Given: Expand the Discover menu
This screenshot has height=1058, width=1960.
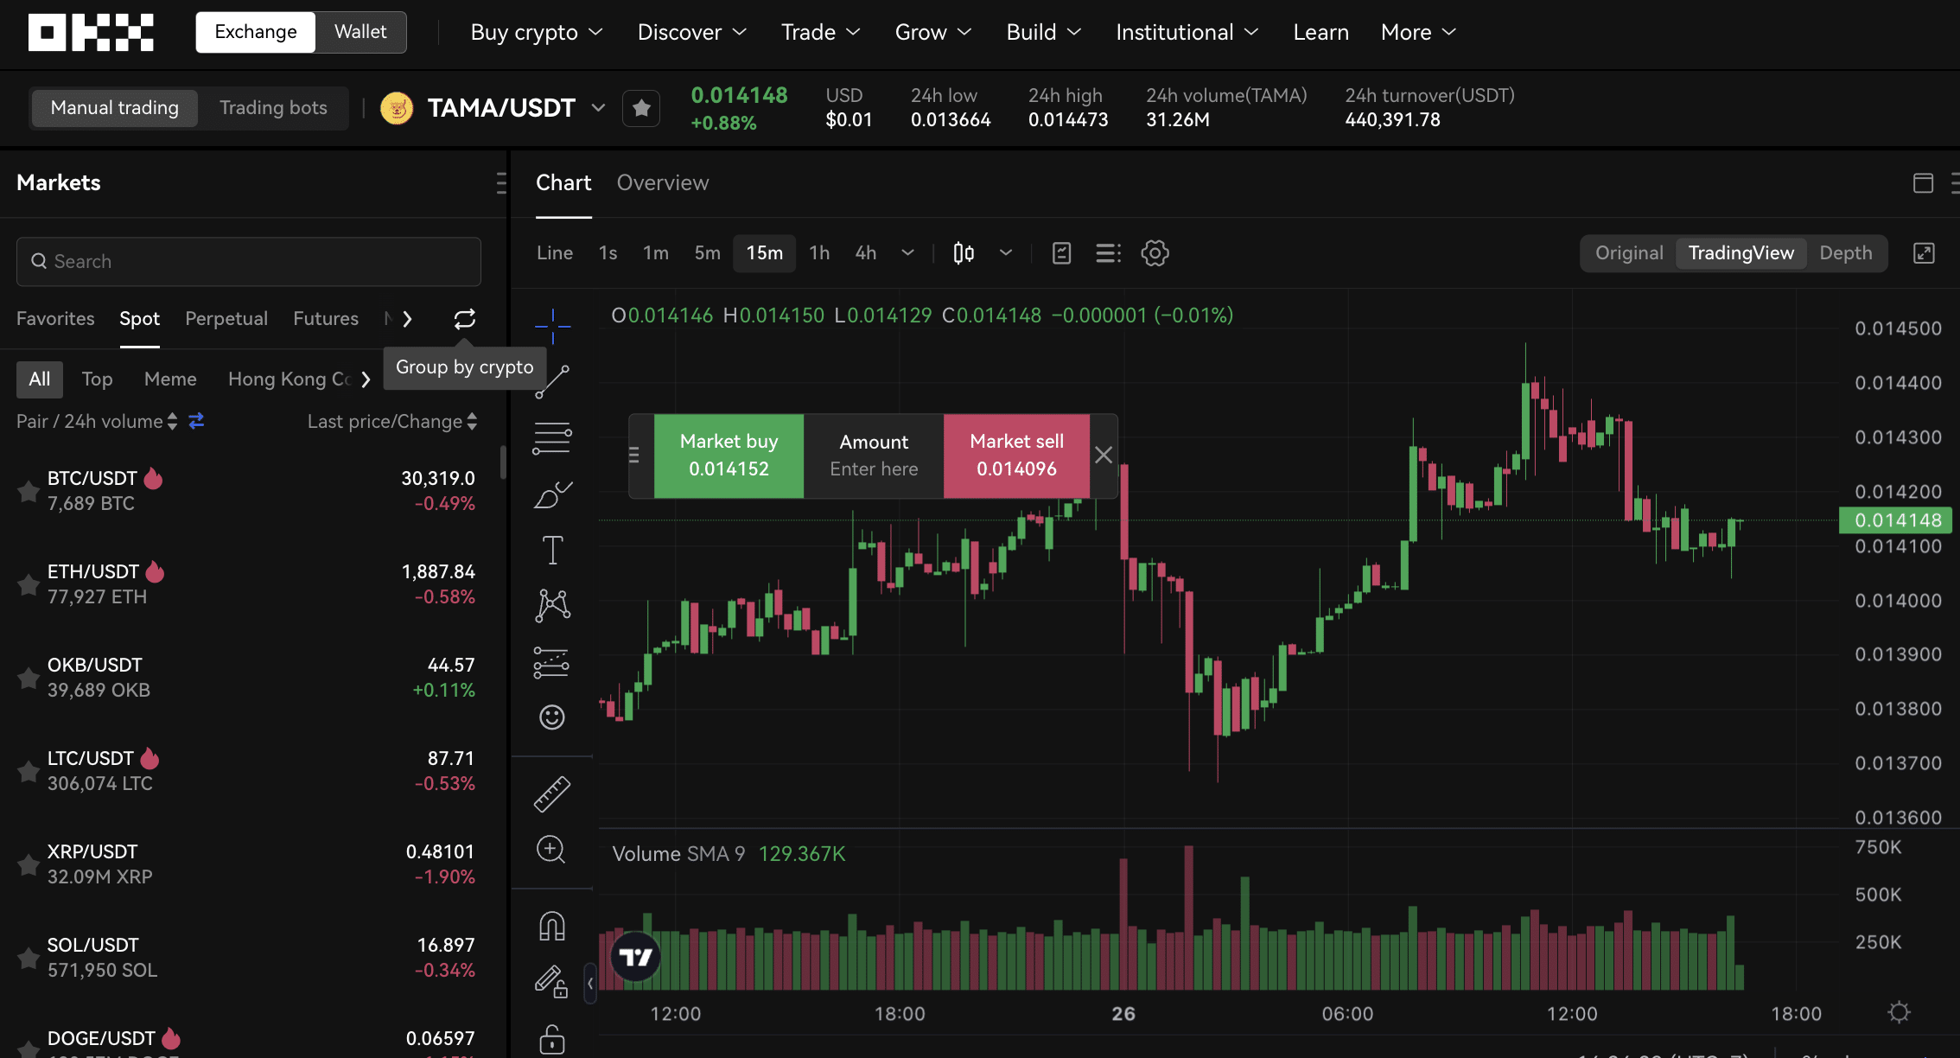Looking at the screenshot, I should coord(692,32).
